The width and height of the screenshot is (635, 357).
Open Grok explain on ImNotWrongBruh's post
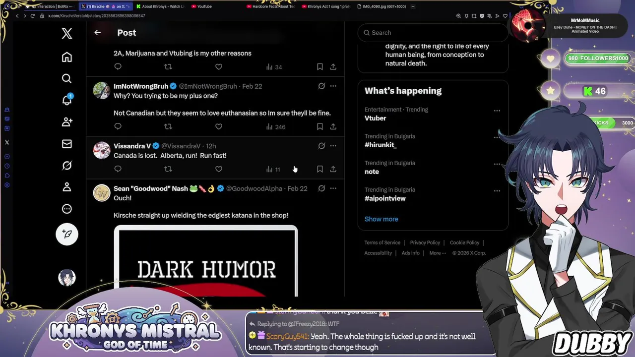coord(321,86)
